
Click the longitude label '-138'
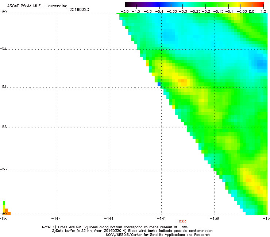click(214, 218)
